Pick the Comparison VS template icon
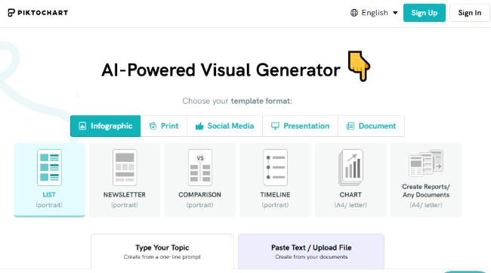The height and width of the screenshot is (273, 491). tap(200, 167)
